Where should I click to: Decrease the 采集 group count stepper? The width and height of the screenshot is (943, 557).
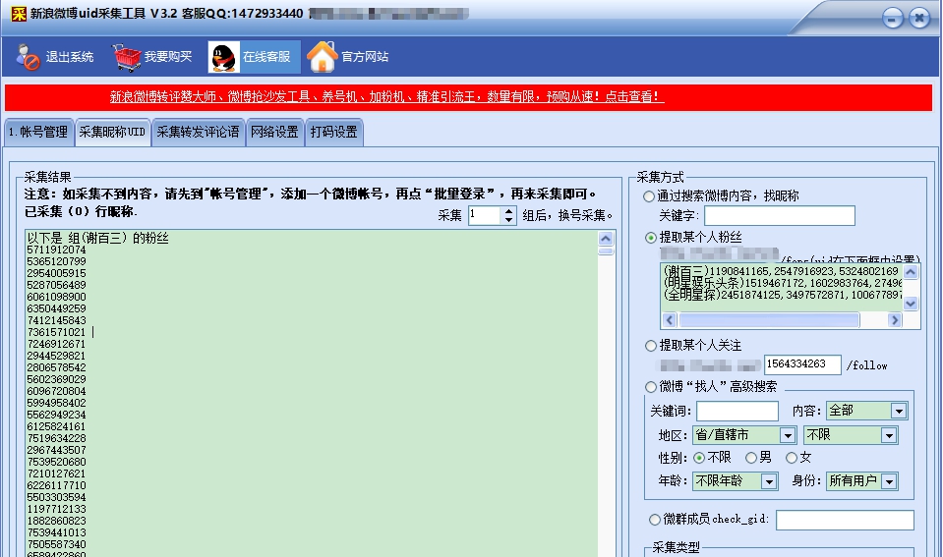click(x=508, y=220)
